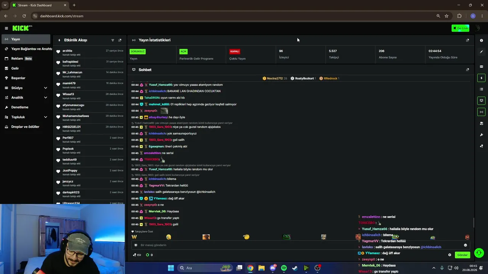488x274 pixels.
Task: Expand the Stüdyo submenu chevron
Action: (x=45, y=88)
